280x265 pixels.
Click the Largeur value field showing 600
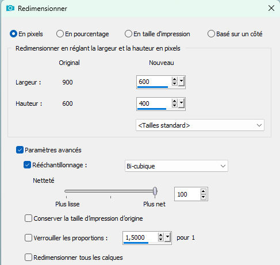pos(154,82)
